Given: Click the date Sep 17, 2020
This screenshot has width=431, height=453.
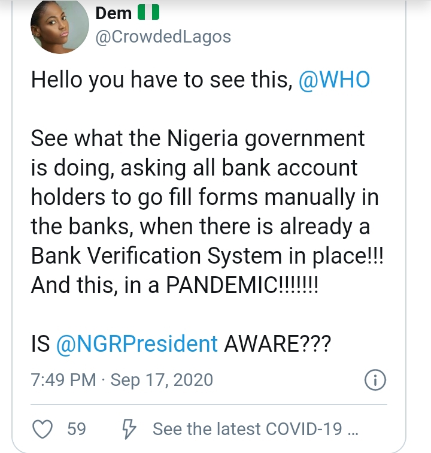Looking at the screenshot, I should pos(162,380).
